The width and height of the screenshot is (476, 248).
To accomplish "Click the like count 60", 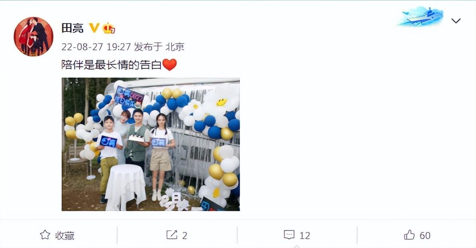I will point(425,235).
